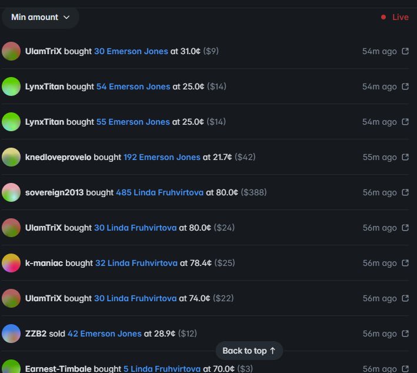The image size is (417, 373).
Task: Open knedloveprovelo user profile
Action: tap(58, 157)
